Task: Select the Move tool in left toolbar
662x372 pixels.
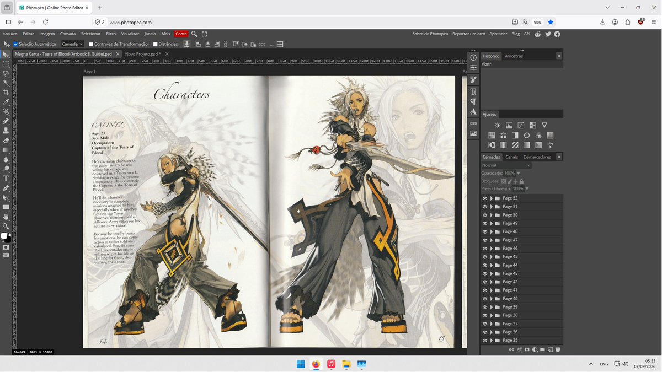Action: coord(6,54)
